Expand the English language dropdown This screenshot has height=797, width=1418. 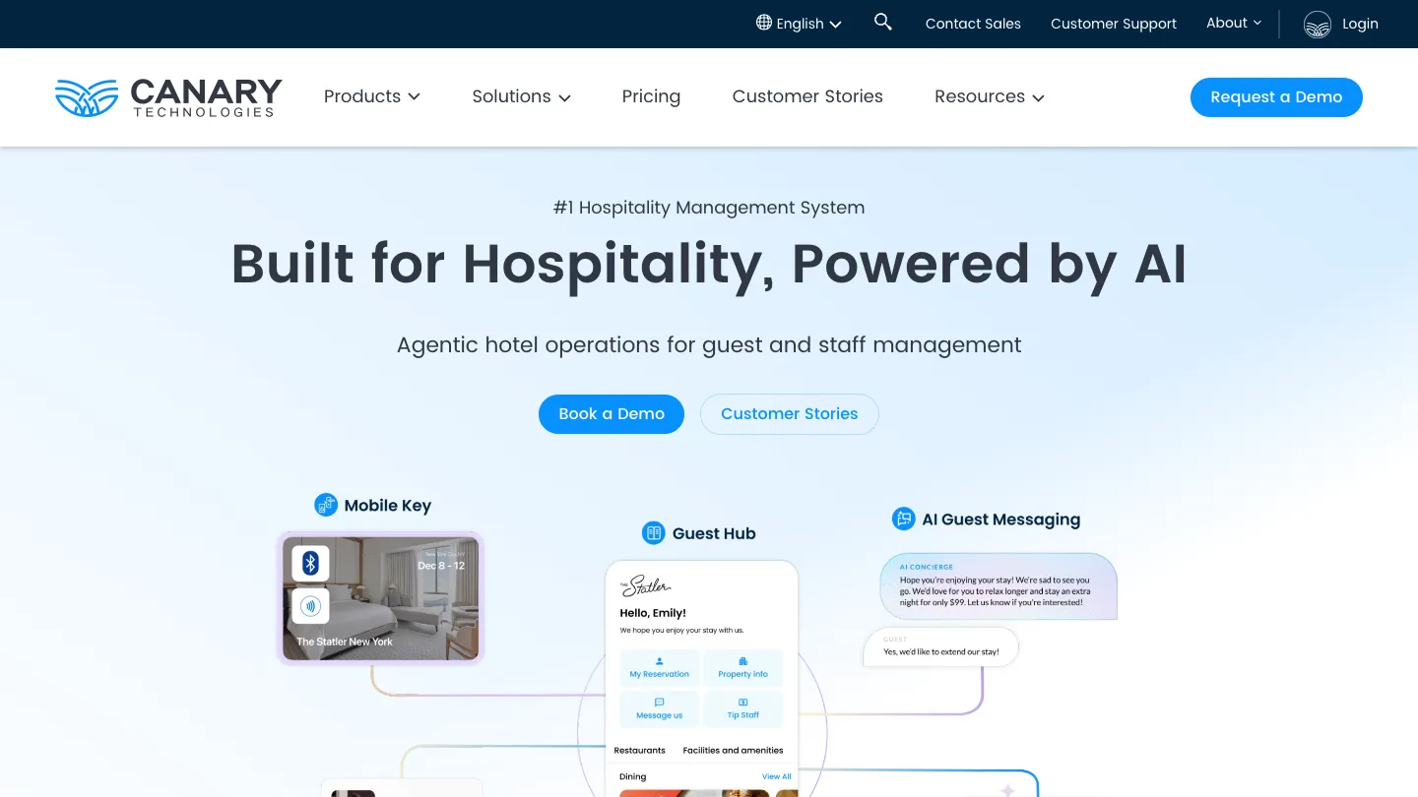pyautogui.click(x=800, y=24)
